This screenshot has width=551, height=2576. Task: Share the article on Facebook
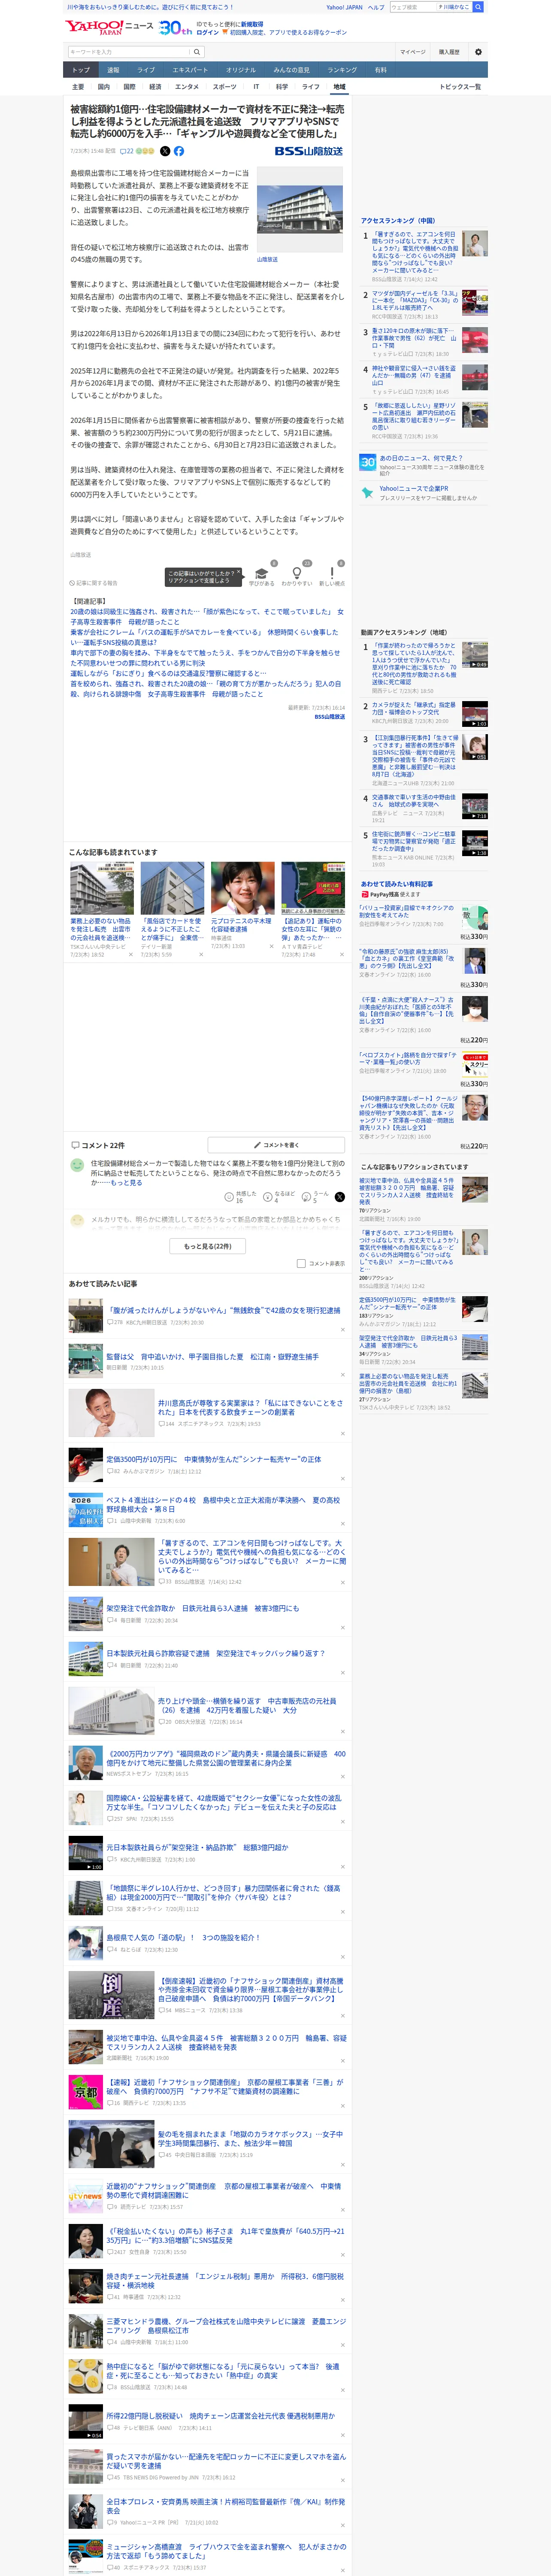click(x=179, y=151)
